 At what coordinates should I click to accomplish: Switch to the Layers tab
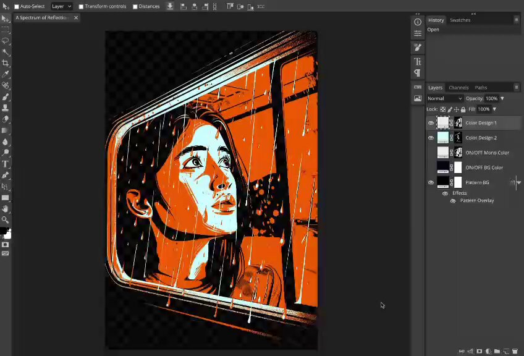tap(435, 88)
